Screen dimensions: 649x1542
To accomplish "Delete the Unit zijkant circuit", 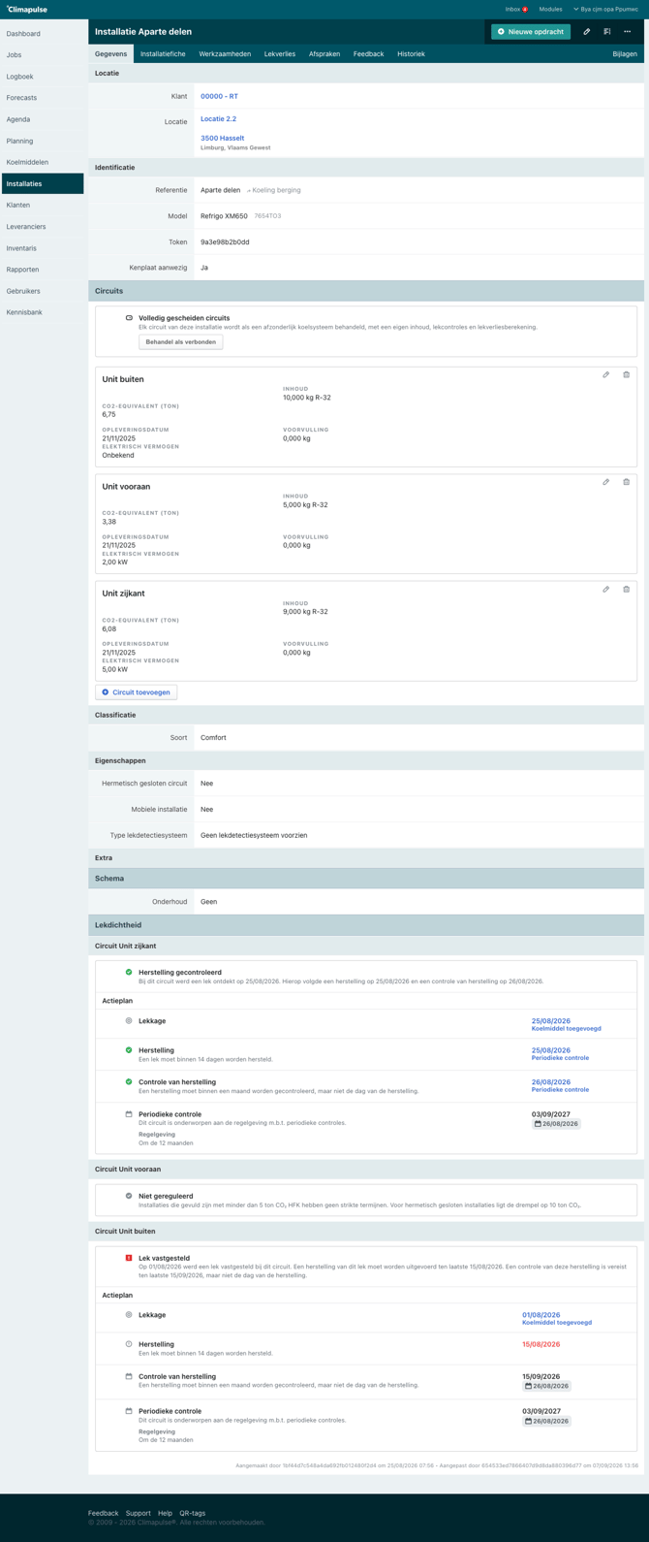I will pyautogui.click(x=626, y=590).
